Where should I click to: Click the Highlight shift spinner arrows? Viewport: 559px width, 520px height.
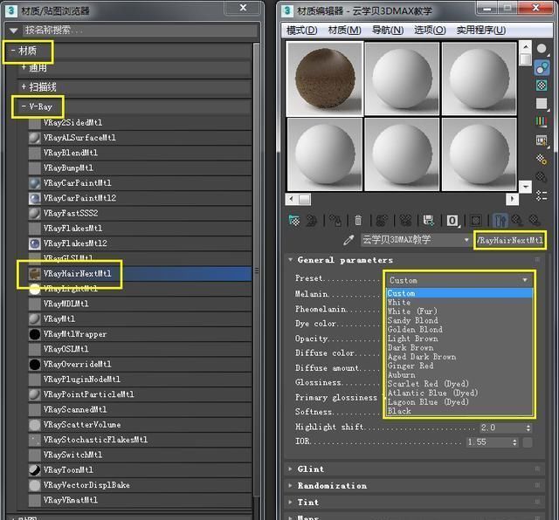coord(528,428)
